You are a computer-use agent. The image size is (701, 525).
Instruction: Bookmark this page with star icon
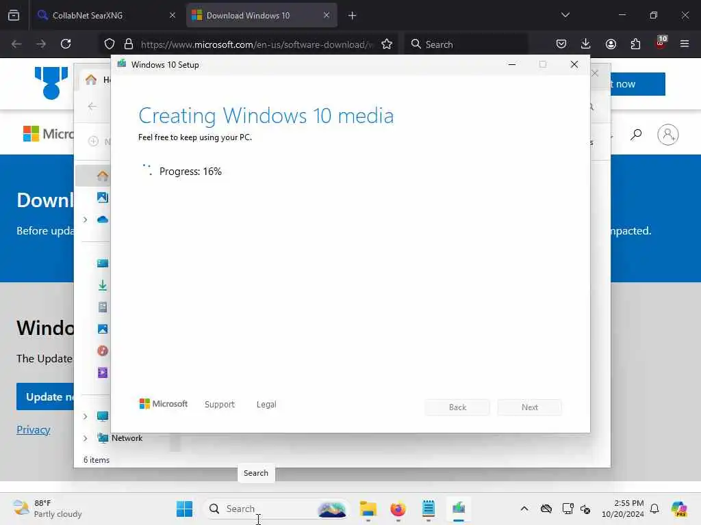387,44
